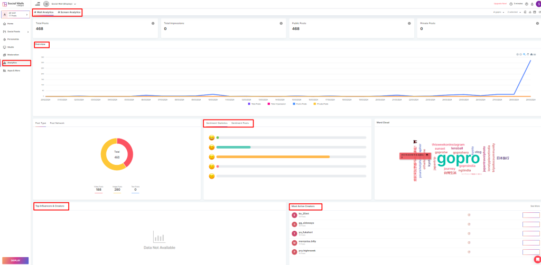Open creator gg_sideways row
541x265 pixels.
tap(415, 224)
